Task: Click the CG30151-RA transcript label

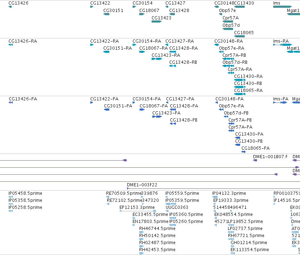Action: click(x=117, y=48)
